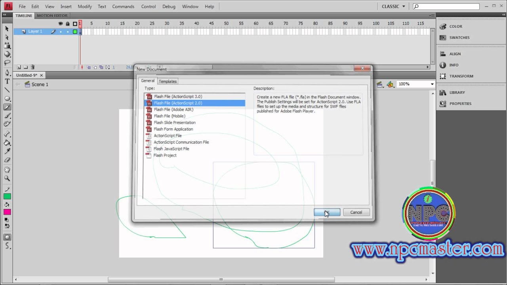Image resolution: width=507 pixels, height=285 pixels.
Task: Select the Bone tool
Action: click(x=7, y=134)
